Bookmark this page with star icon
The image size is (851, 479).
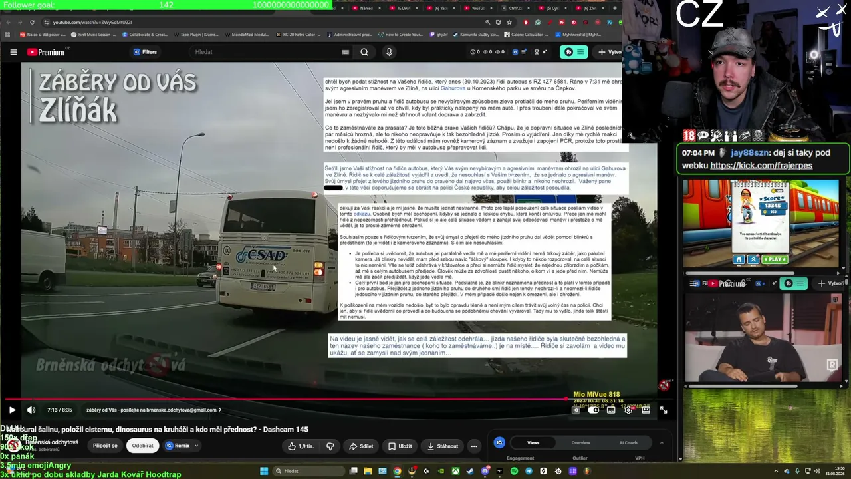[509, 22]
